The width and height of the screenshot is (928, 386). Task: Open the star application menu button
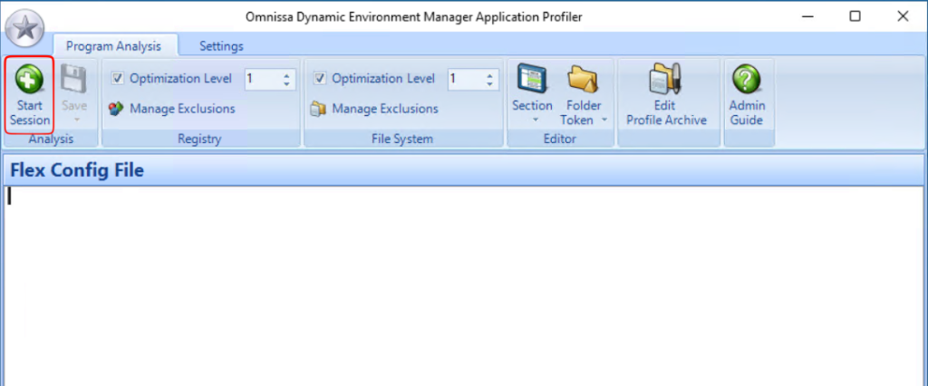[24, 29]
